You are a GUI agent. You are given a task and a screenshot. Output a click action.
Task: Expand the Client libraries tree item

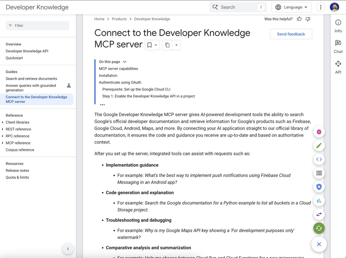point(3,122)
